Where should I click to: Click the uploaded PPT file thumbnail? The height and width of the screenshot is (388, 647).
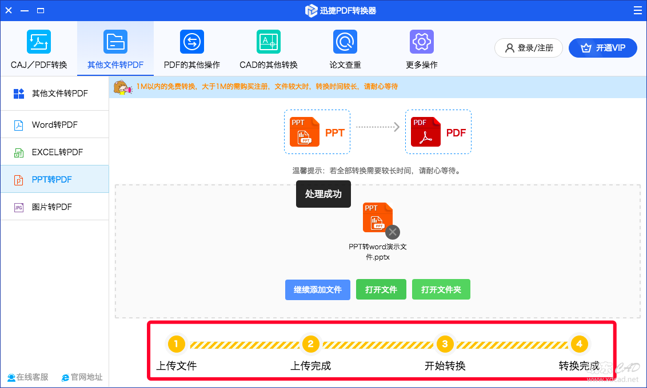(377, 217)
